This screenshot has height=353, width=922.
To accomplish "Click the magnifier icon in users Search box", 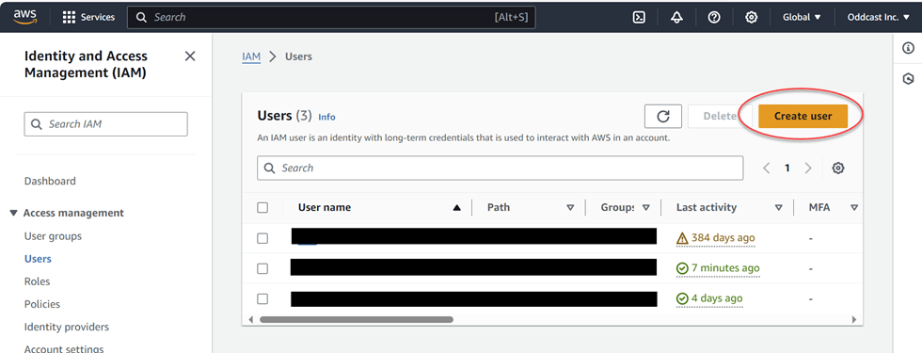I will [270, 168].
